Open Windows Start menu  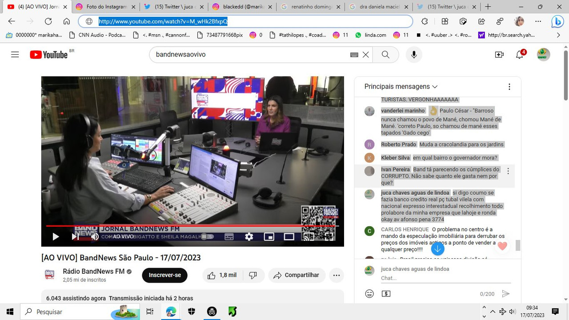[10, 312]
